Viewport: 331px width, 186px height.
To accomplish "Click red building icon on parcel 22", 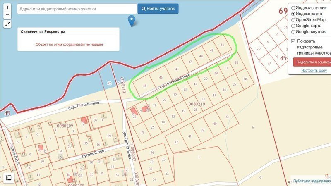I will tap(134, 111).
